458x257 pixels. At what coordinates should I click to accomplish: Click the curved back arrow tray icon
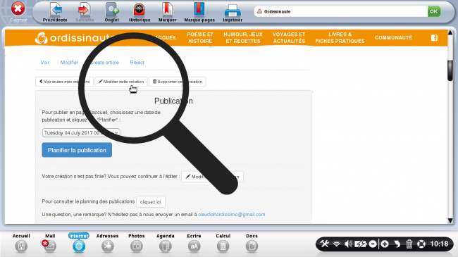[x=397, y=244]
